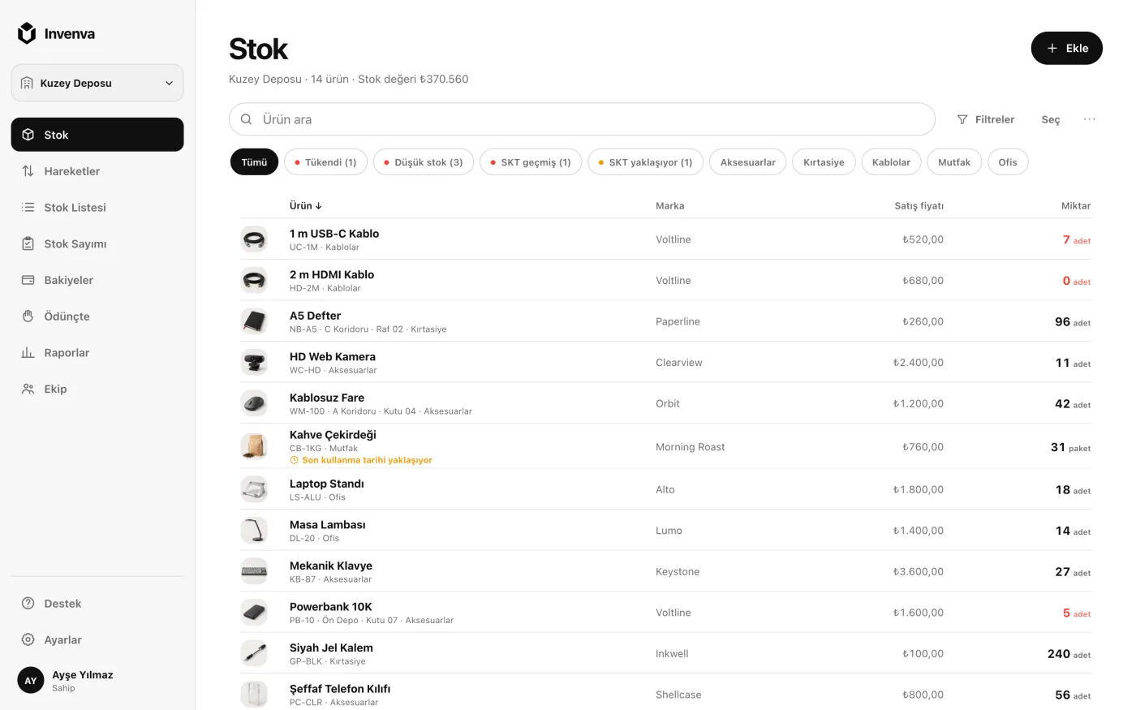
Task: Click the Siyah Jel Kalem pen image
Action: (x=254, y=653)
